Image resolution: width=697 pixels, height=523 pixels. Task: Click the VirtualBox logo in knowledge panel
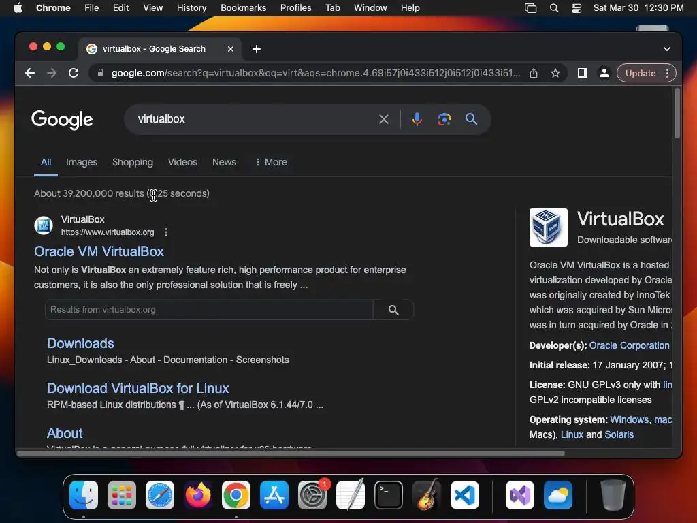click(548, 227)
